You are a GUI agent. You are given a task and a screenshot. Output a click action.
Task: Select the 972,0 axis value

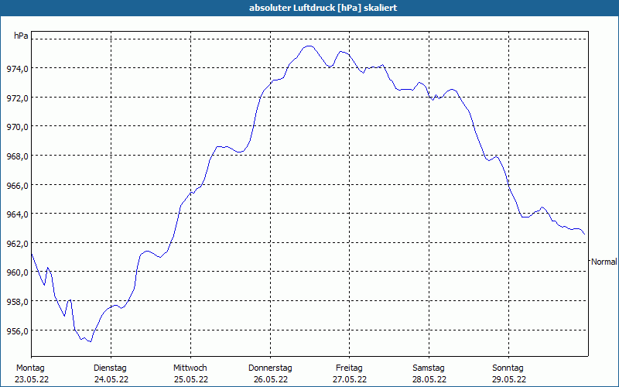coord(17,98)
